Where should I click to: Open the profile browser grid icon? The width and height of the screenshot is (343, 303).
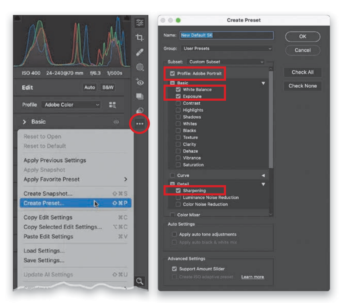pos(113,105)
